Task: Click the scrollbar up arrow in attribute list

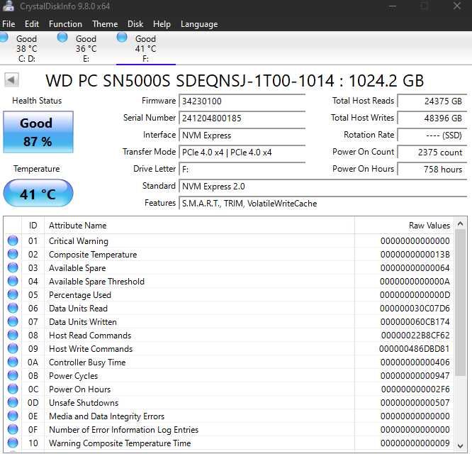Action: click(460, 223)
